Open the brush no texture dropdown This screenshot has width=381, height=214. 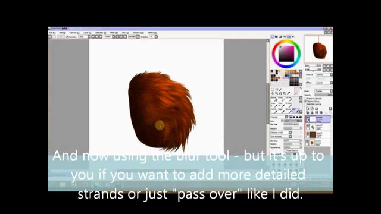[282, 136]
